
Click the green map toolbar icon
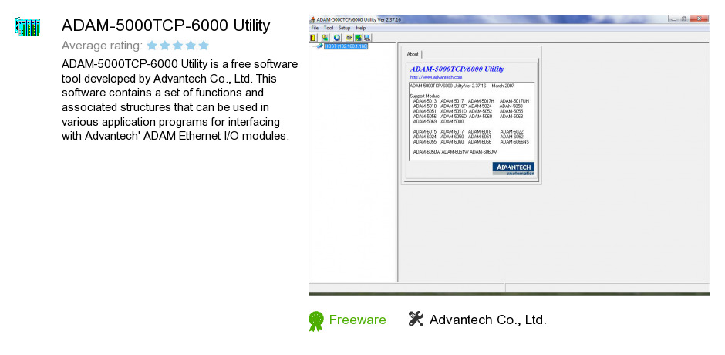[358, 38]
